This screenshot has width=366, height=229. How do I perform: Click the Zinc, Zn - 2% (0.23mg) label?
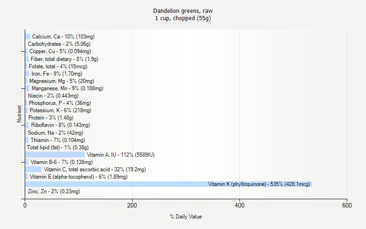[54, 191]
